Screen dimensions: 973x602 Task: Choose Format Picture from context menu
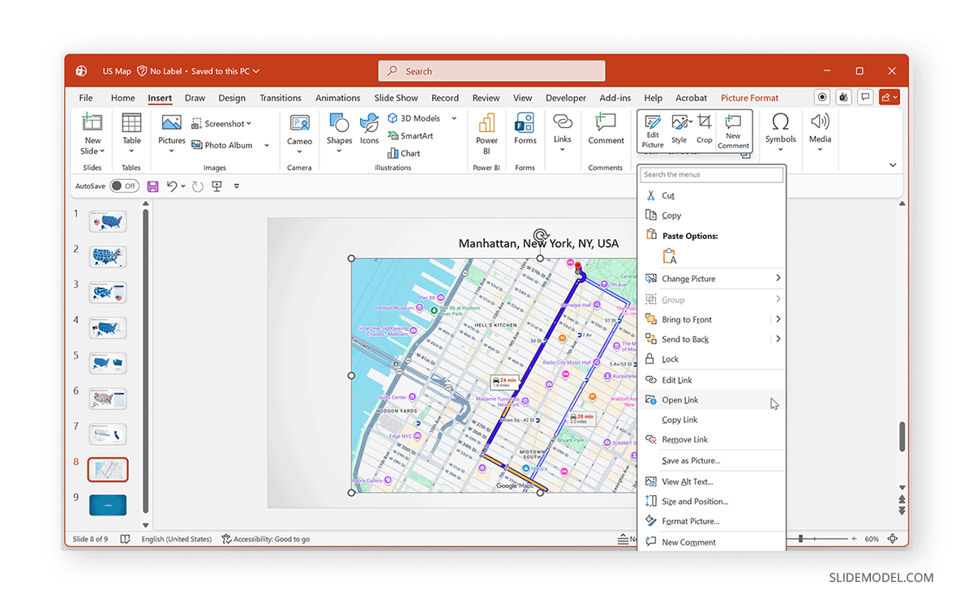click(712, 521)
